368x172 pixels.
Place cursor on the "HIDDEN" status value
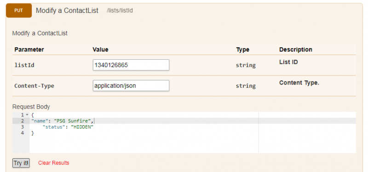coord(82,127)
